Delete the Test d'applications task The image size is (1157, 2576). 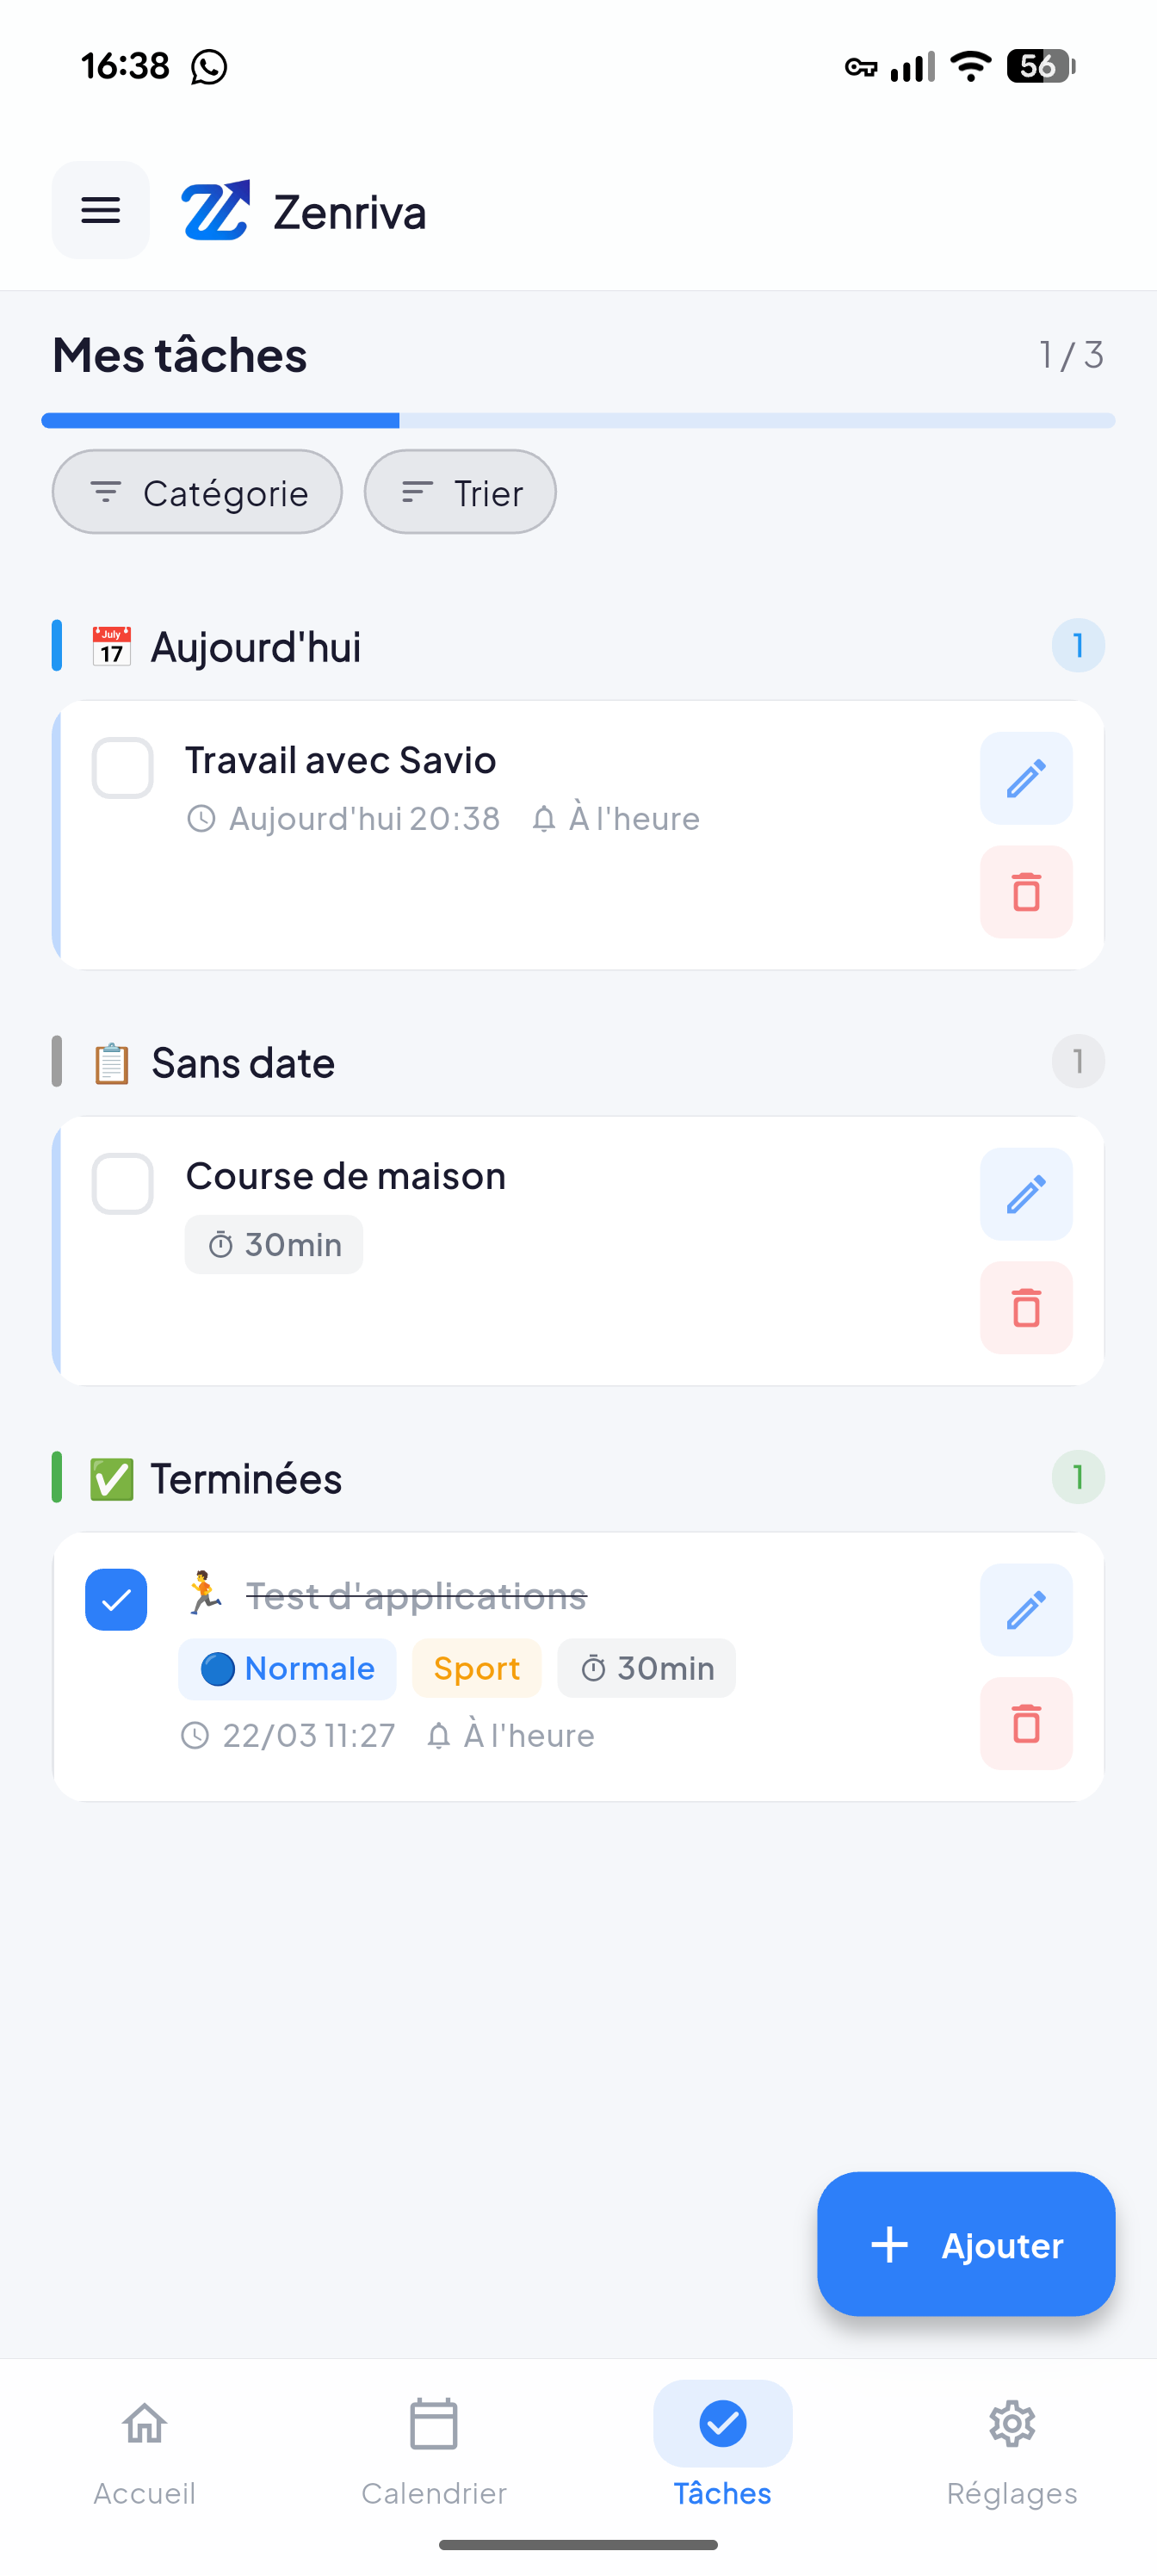pos(1025,1724)
